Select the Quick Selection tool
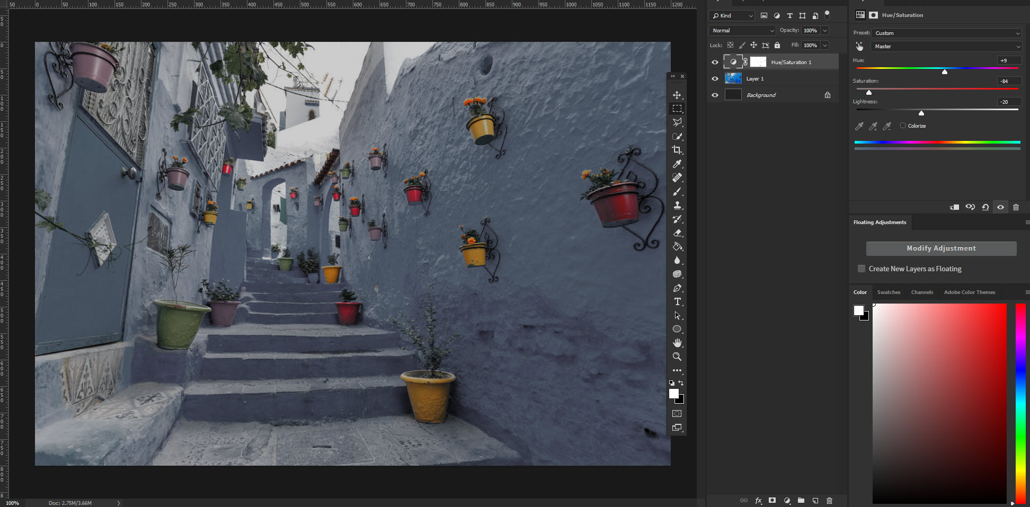Screen dimensions: 1030x507 click(x=677, y=136)
